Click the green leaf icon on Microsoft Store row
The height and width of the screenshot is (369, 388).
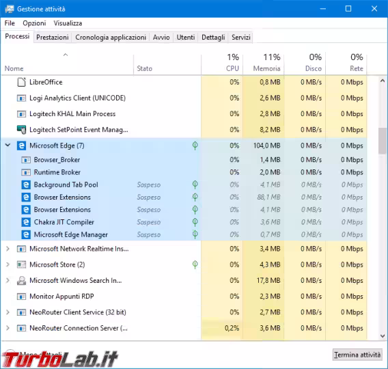point(195,264)
